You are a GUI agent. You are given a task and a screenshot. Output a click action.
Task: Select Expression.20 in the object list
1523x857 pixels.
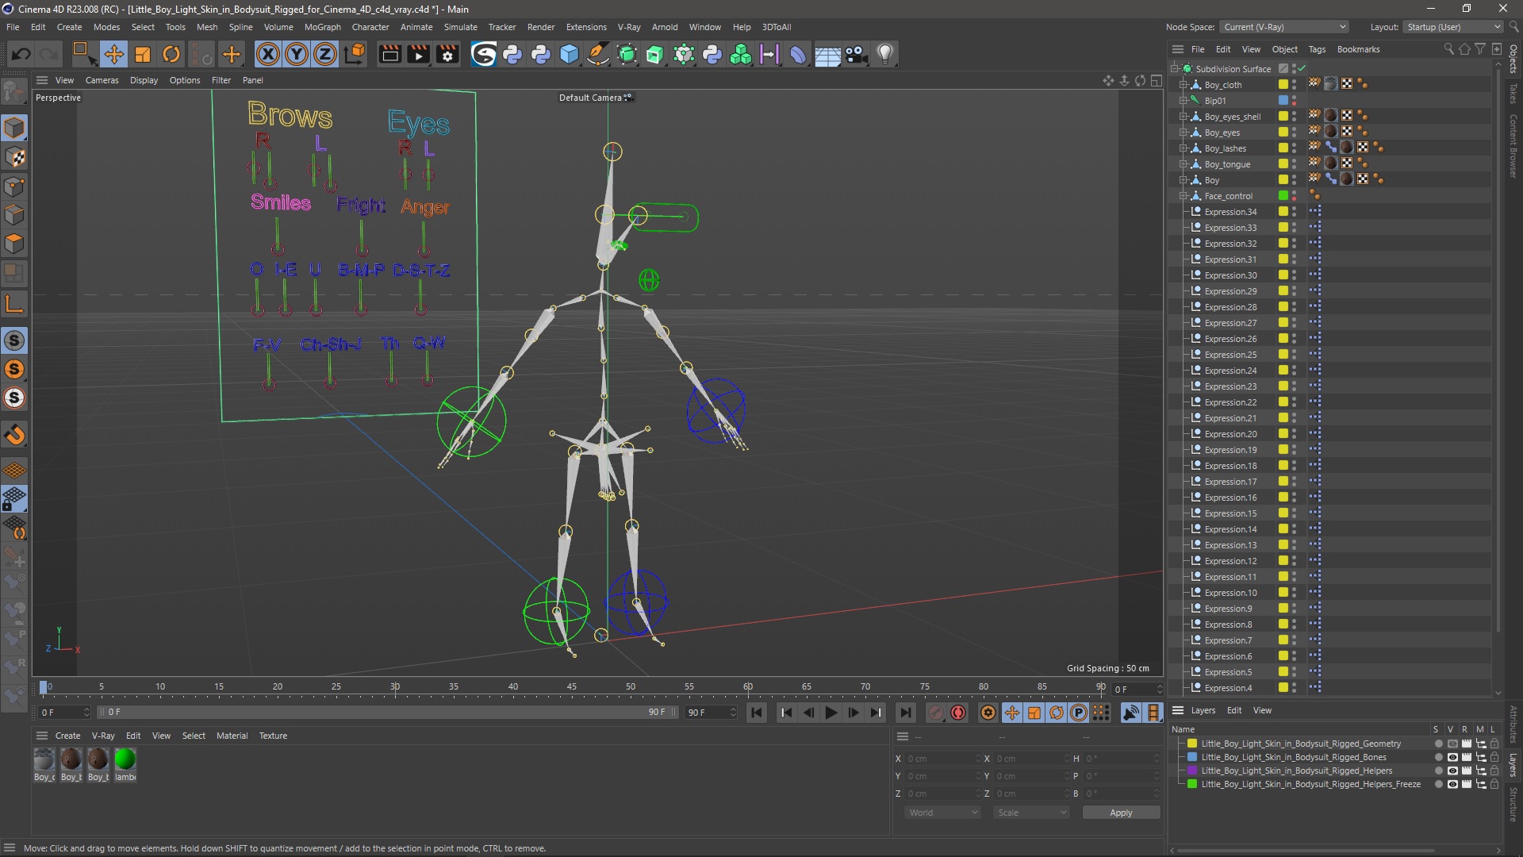[x=1230, y=434]
